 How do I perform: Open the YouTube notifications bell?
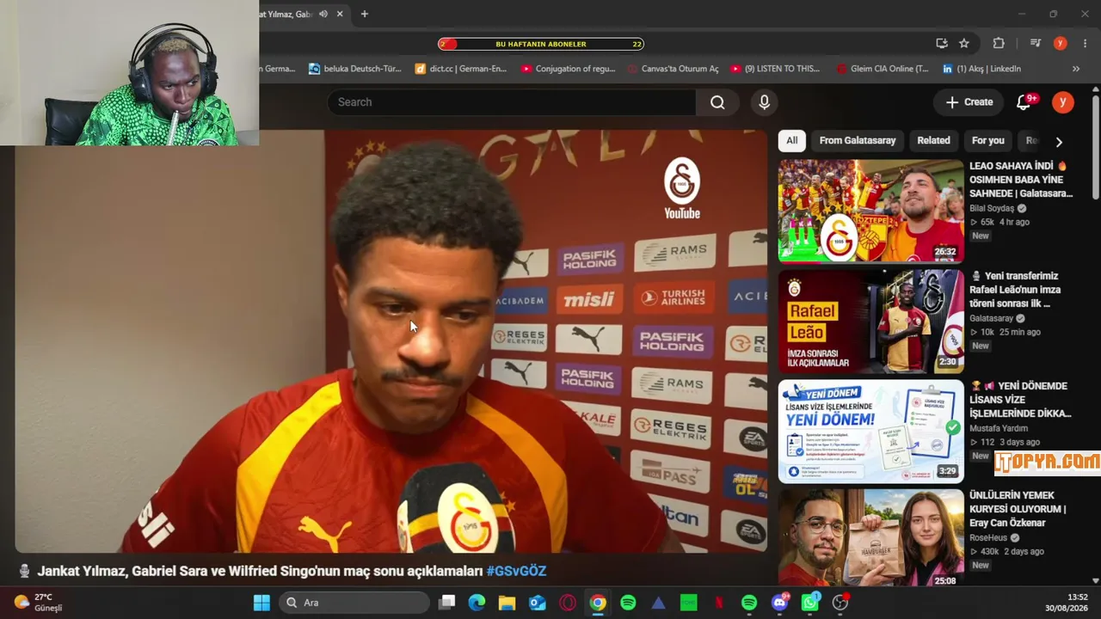(x=1024, y=102)
